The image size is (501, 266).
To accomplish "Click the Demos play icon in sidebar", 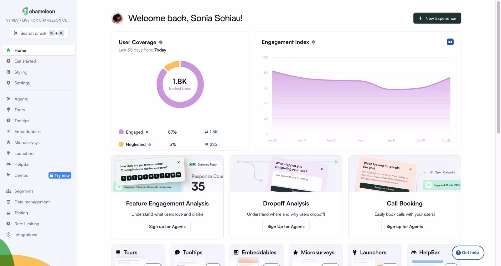I will pyautogui.click(x=8, y=175).
